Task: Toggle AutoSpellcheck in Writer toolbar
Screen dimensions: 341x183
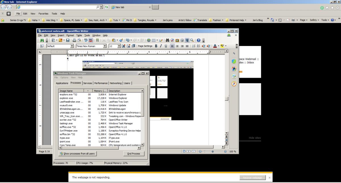Action: pyautogui.click(x=91, y=41)
